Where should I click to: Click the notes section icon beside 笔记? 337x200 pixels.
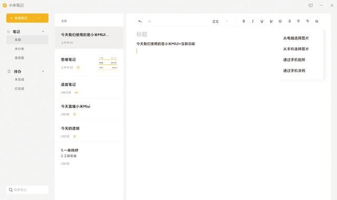[8, 32]
